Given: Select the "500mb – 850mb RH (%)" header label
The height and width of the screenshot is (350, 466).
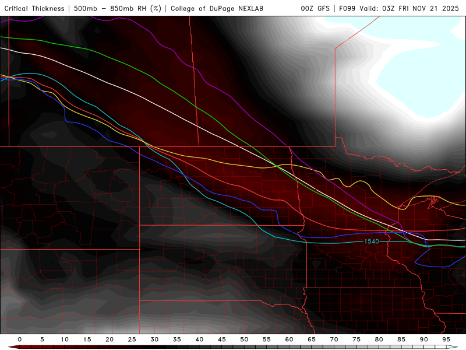Looking at the screenshot, I should (x=118, y=9).
